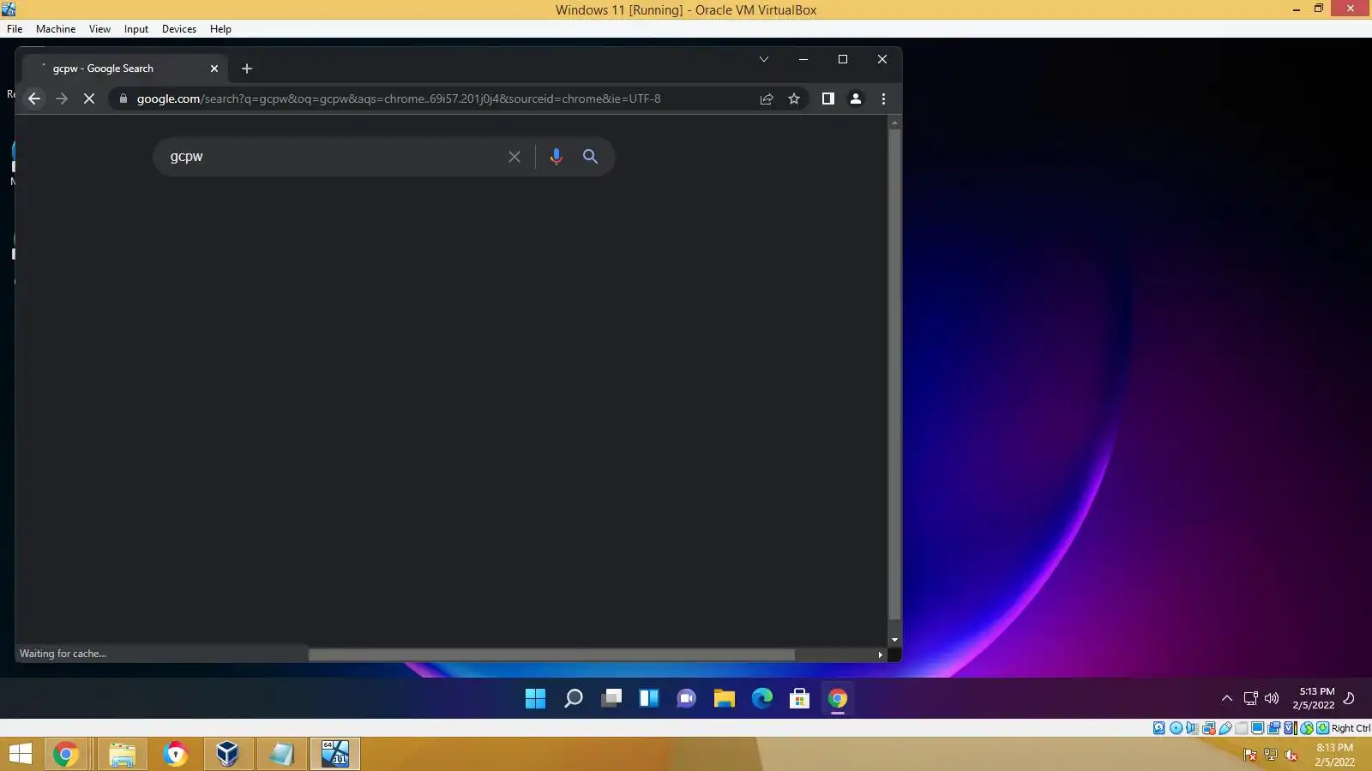Show hidden icons in the guest system tray
Screen dimensions: 1372x771
[x=1227, y=698]
